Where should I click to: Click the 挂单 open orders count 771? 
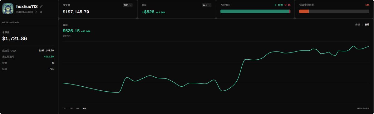(52, 69)
